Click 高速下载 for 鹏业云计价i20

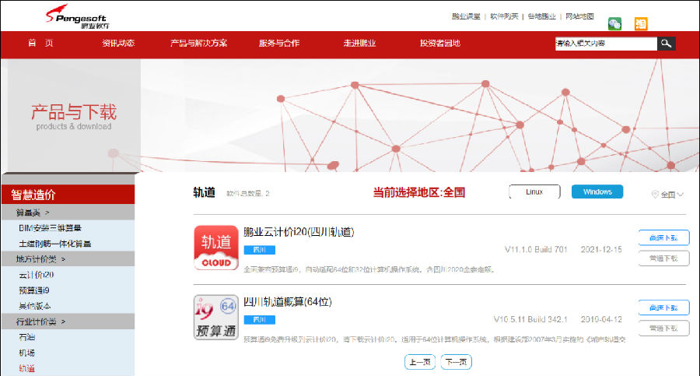pos(663,238)
